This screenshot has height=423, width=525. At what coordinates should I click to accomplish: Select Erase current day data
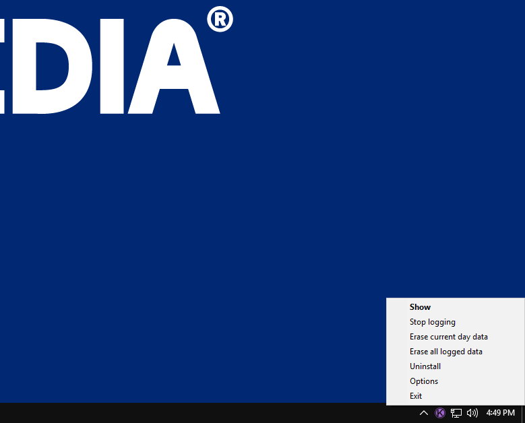455,336
